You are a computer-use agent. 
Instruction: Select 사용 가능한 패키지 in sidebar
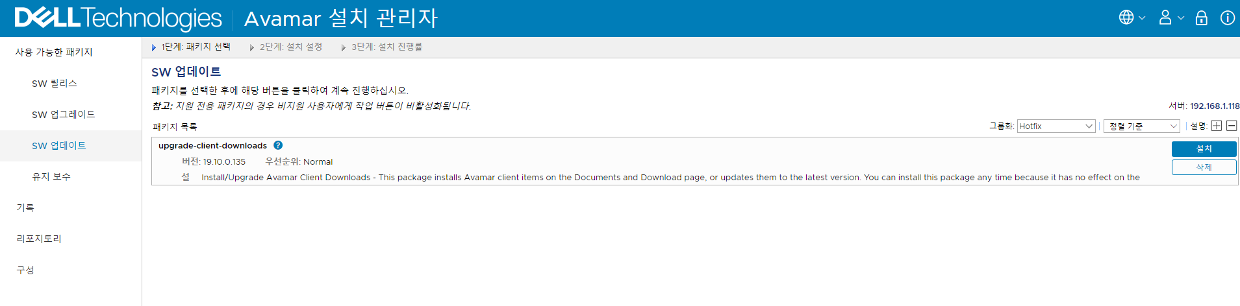coord(54,52)
